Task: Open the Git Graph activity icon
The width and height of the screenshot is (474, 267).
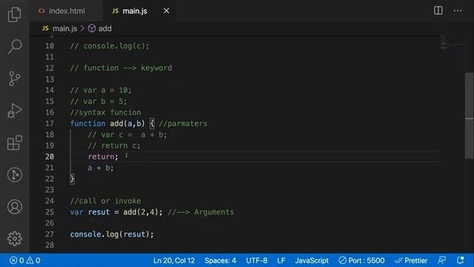Action: click(x=15, y=175)
